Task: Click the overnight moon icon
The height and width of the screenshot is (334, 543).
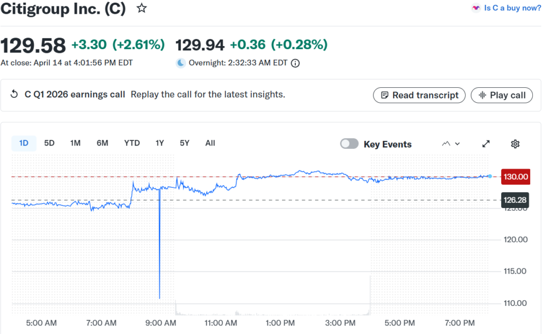Action: (x=181, y=63)
